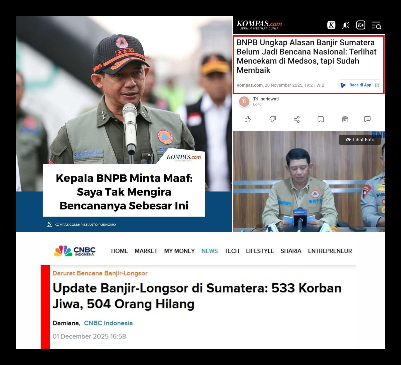Like the article with thumbs-up icon
401x365 pixels.
tap(248, 119)
